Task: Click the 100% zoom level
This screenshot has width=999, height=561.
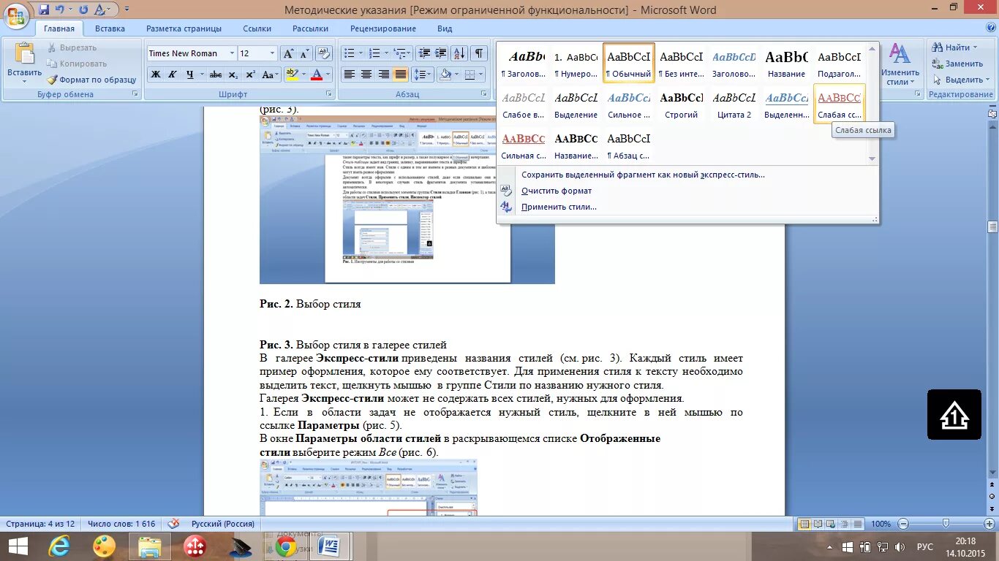Action: [881, 524]
